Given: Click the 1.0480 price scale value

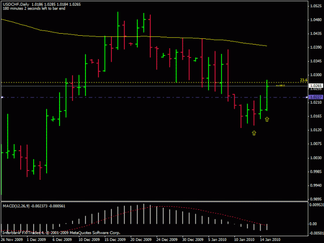Looking at the screenshot, I should (316, 20).
